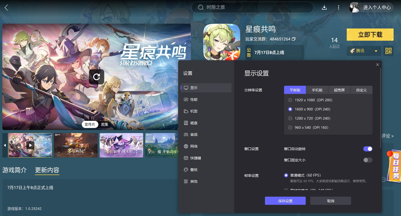Open 性能 settings category
The height and width of the screenshot is (216, 401).
[x=206, y=99]
